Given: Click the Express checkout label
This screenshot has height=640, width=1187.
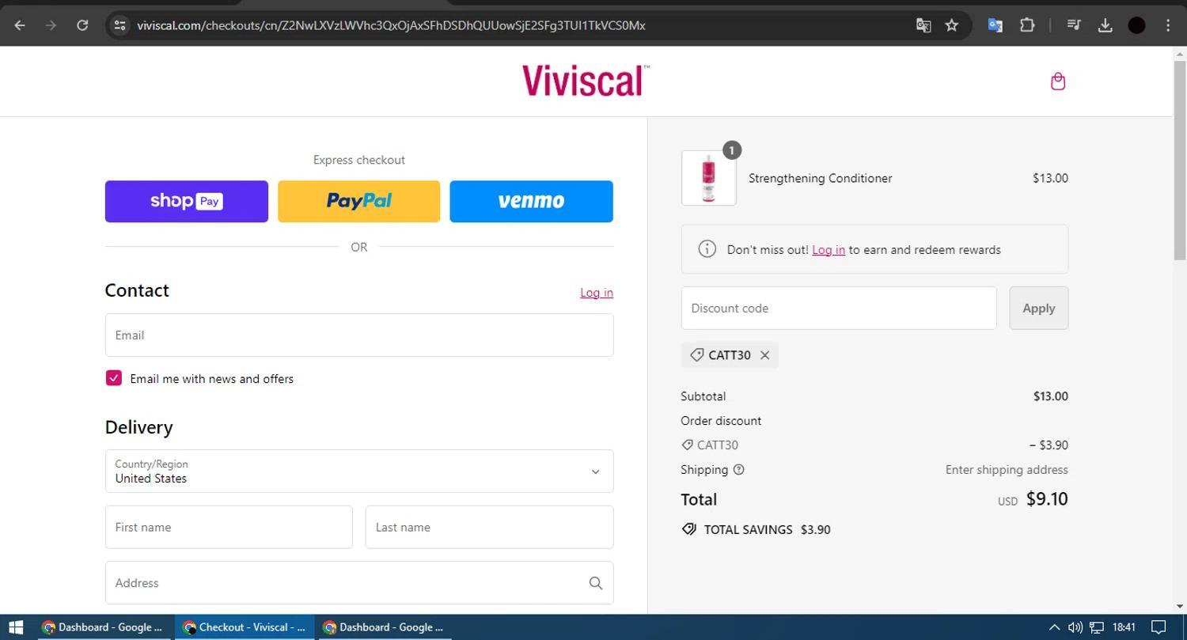Looking at the screenshot, I should 359,160.
